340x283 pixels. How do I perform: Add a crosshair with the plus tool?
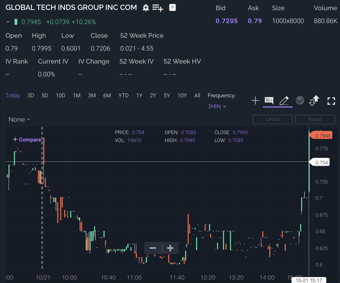(255, 101)
